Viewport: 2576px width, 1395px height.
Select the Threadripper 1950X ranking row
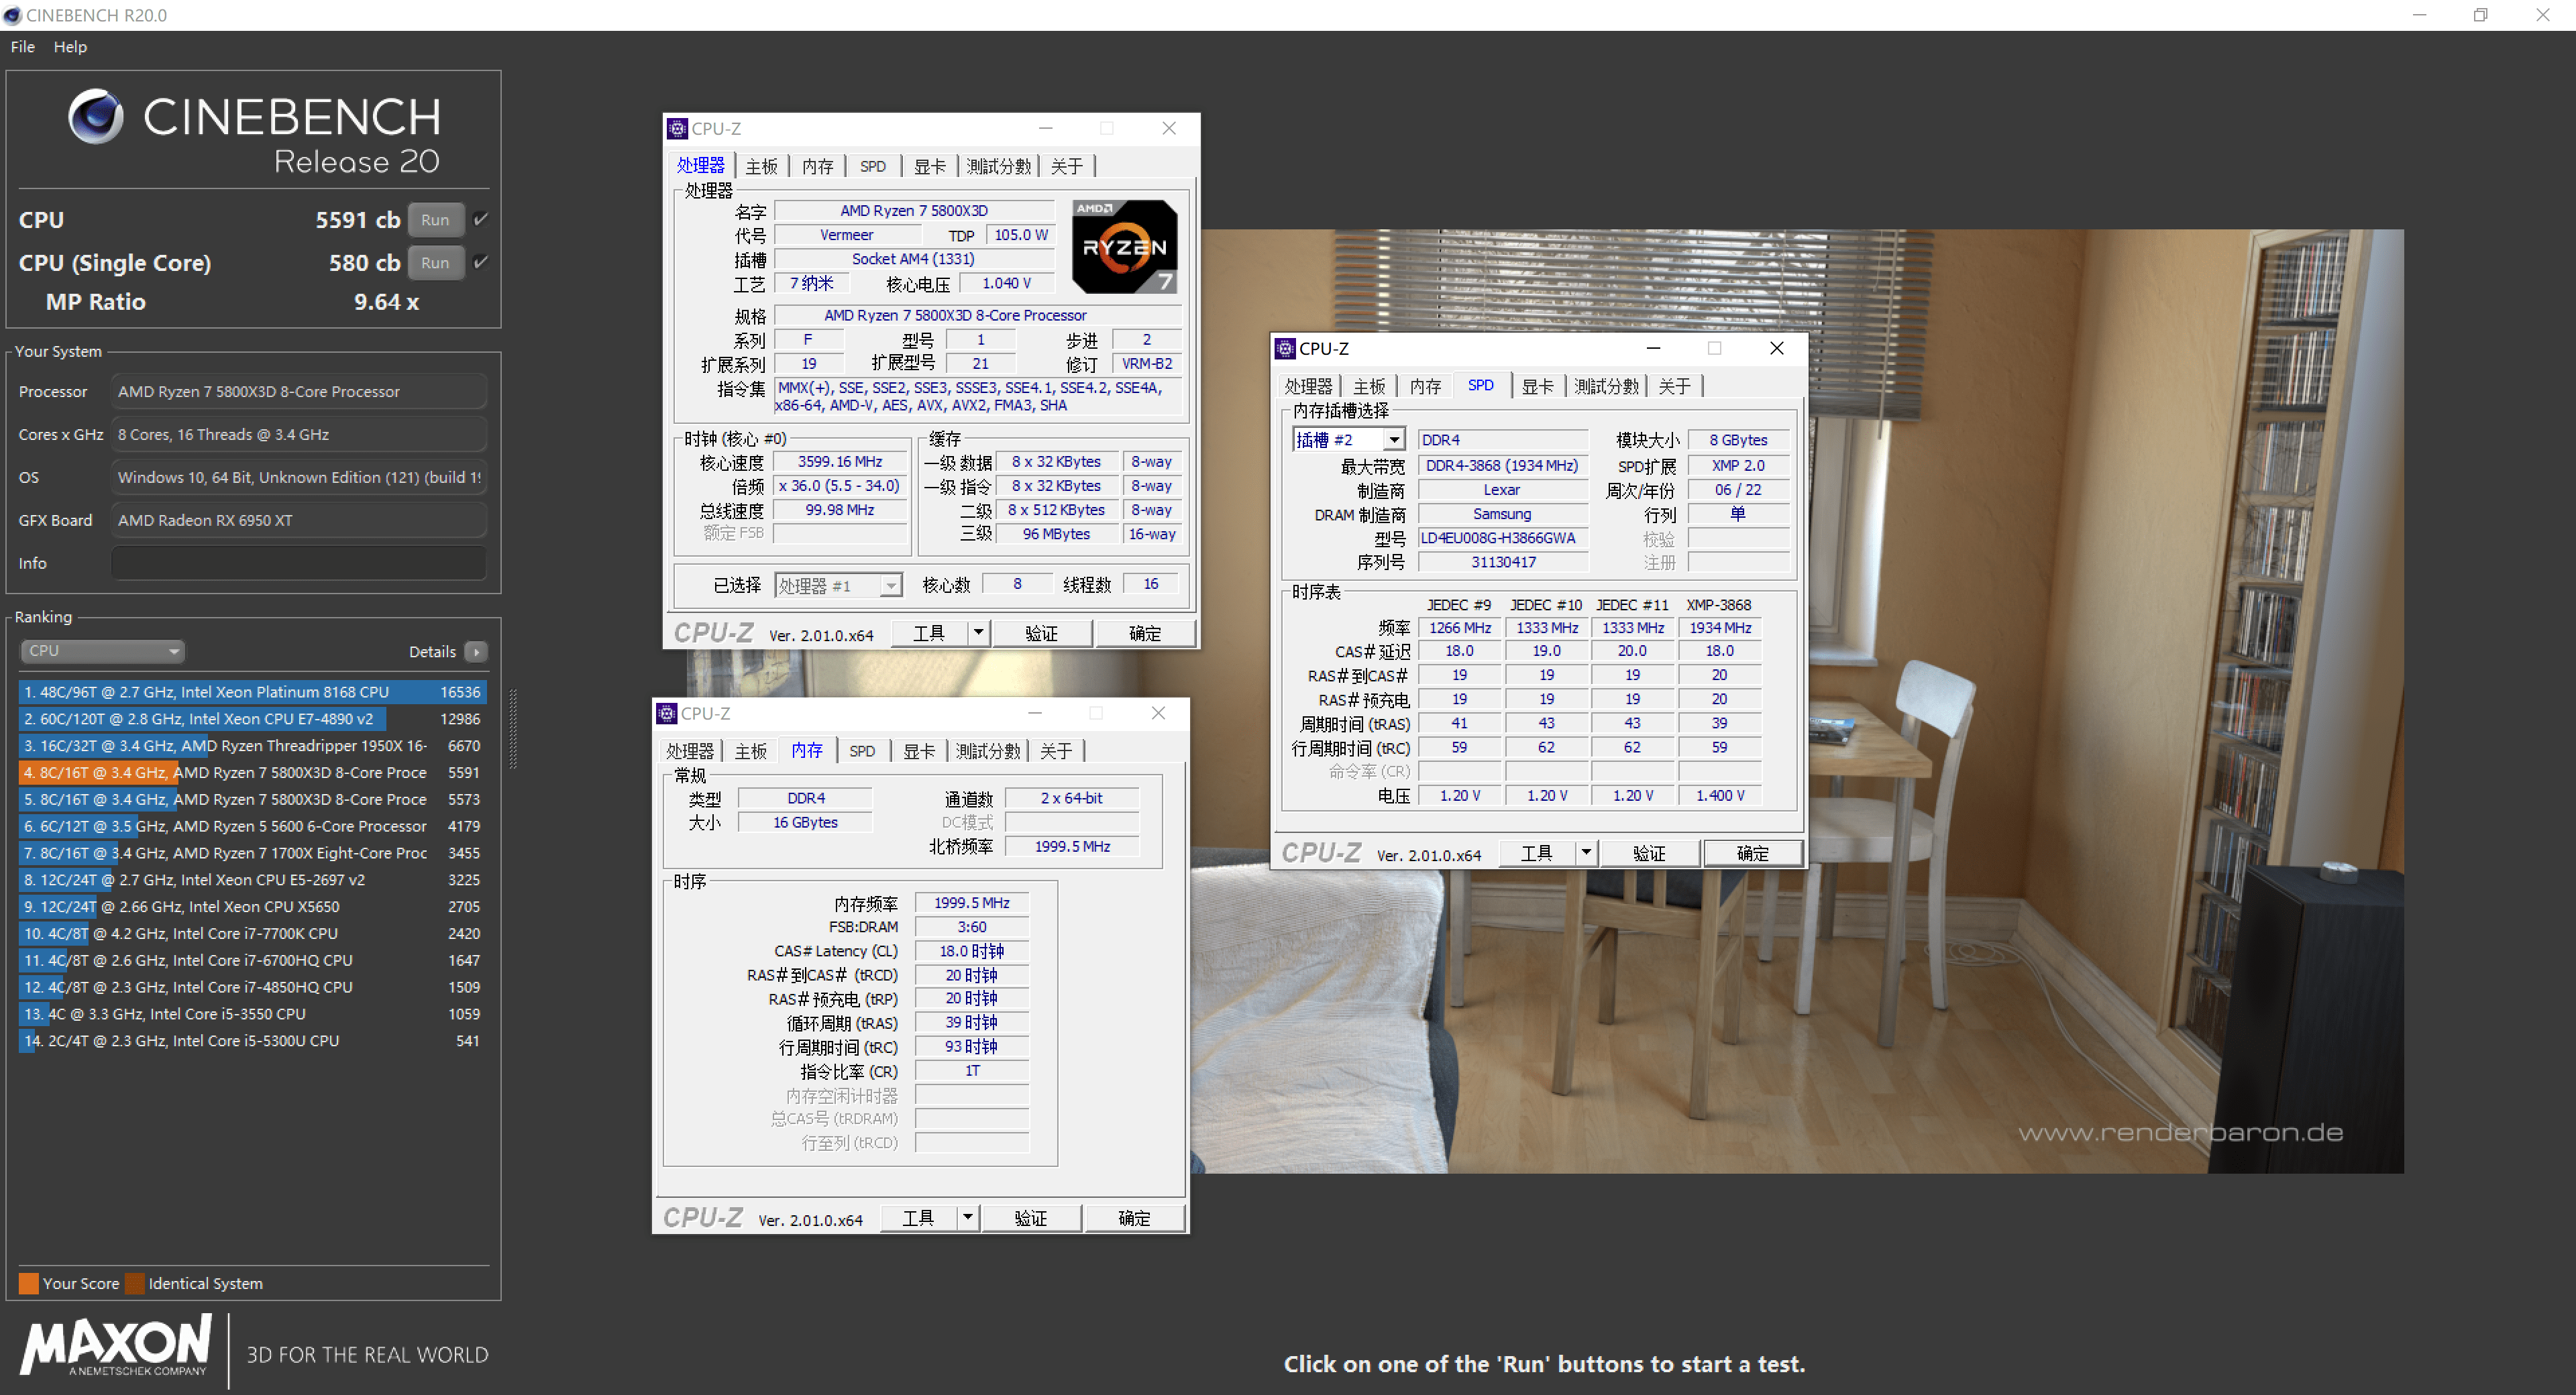click(x=253, y=746)
